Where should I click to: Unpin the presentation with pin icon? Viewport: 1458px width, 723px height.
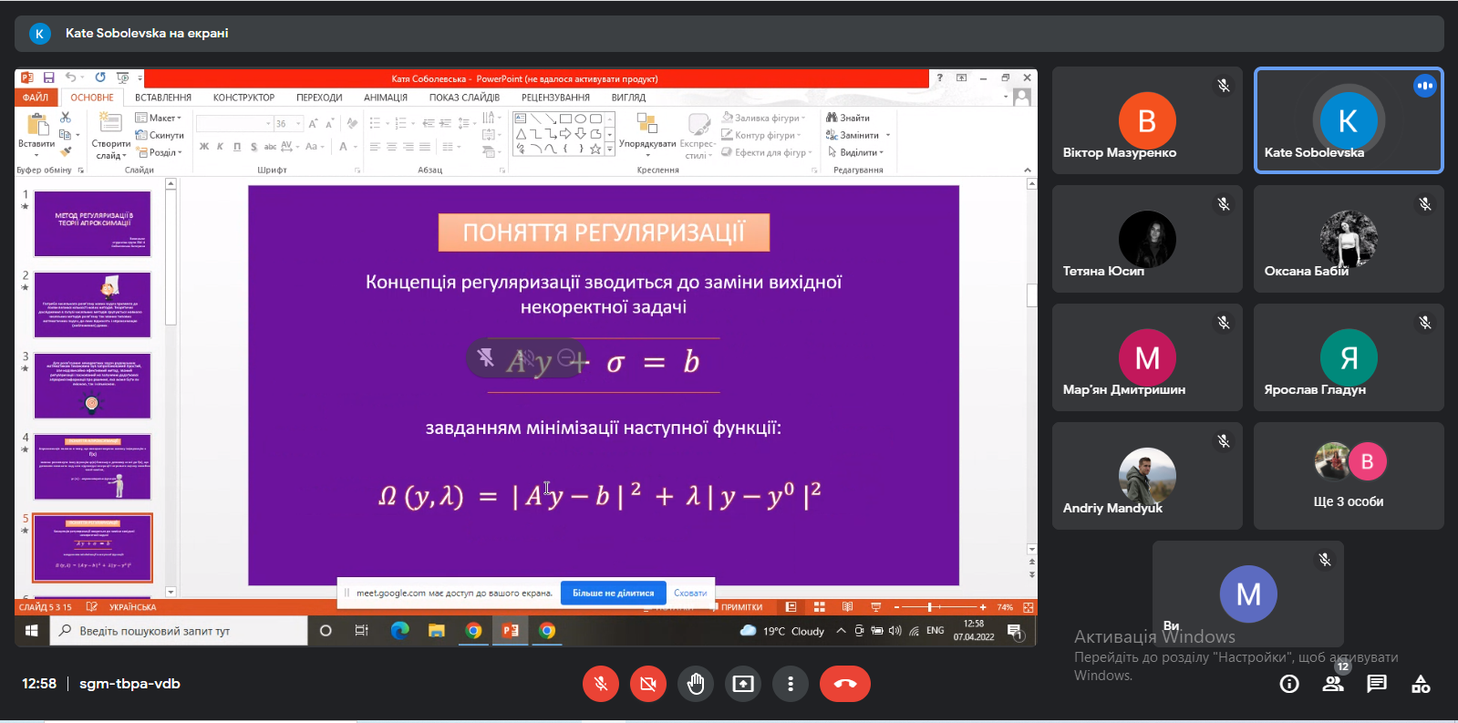click(x=486, y=357)
